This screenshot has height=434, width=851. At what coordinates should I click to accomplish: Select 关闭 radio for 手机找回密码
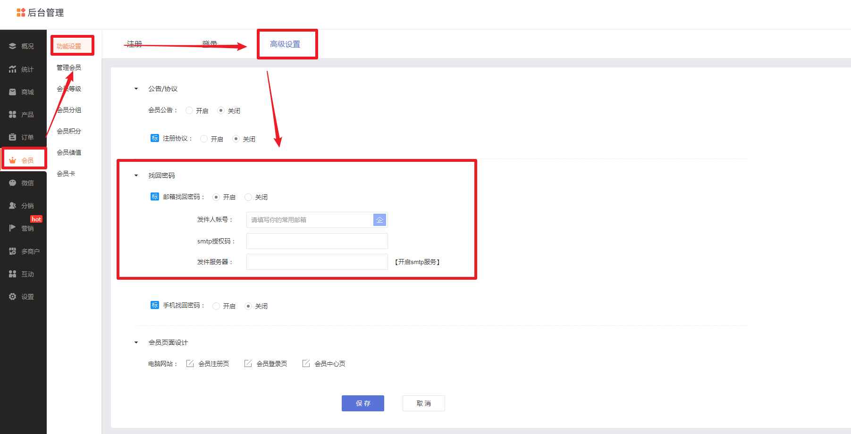pyautogui.click(x=248, y=306)
